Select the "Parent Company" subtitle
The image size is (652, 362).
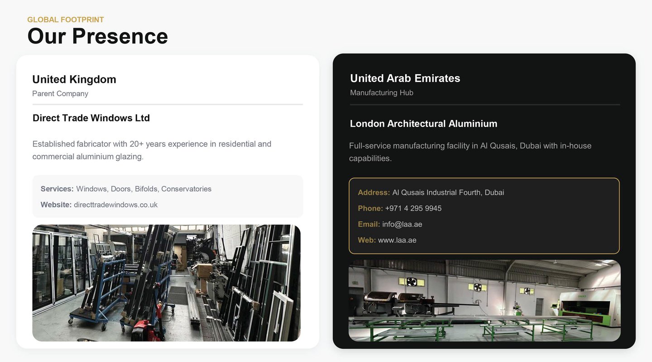pos(60,94)
